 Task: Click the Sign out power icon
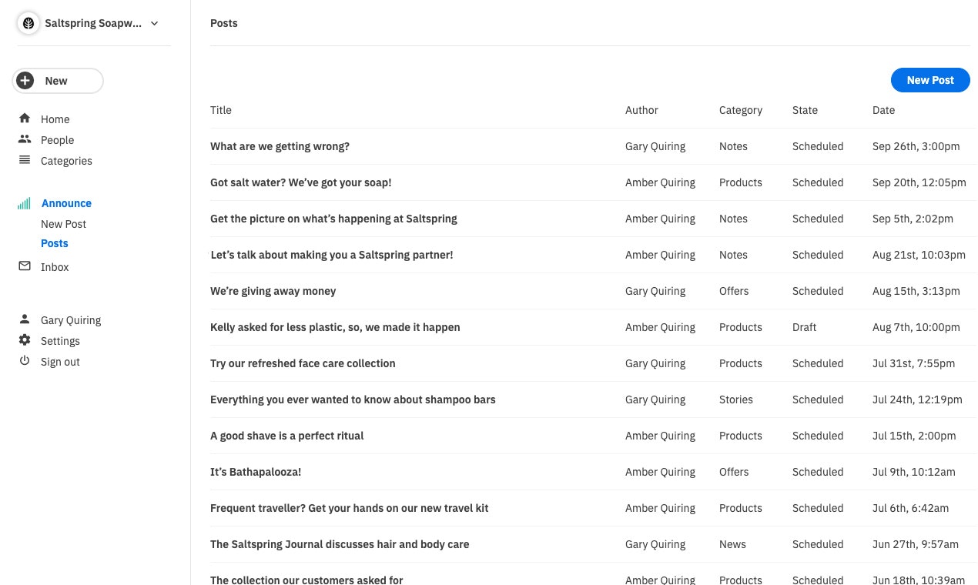pos(25,361)
